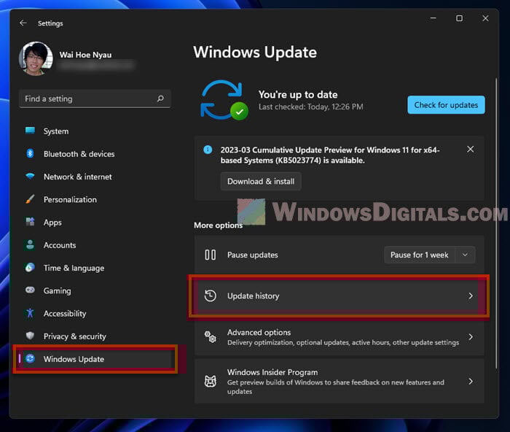Open the Apps category
This screenshot has width=510, height=432.
(95, 222)
